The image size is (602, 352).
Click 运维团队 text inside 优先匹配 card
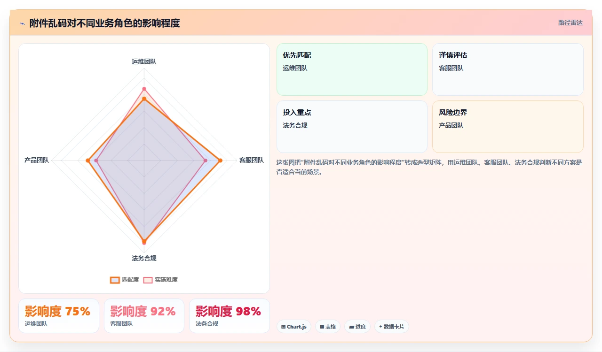pyautogui.click(x=295, y=69)
